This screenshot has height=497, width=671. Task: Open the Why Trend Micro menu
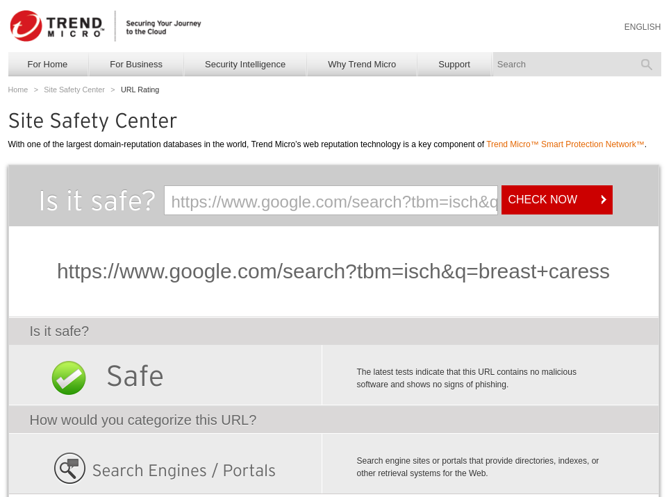pyautogui.click(x=362, y=64)
